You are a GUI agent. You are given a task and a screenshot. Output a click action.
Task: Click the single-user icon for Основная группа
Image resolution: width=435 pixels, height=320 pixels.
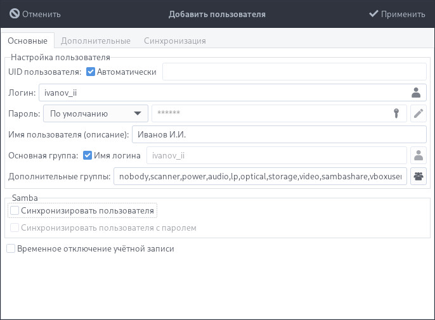[x=419, y=155]
